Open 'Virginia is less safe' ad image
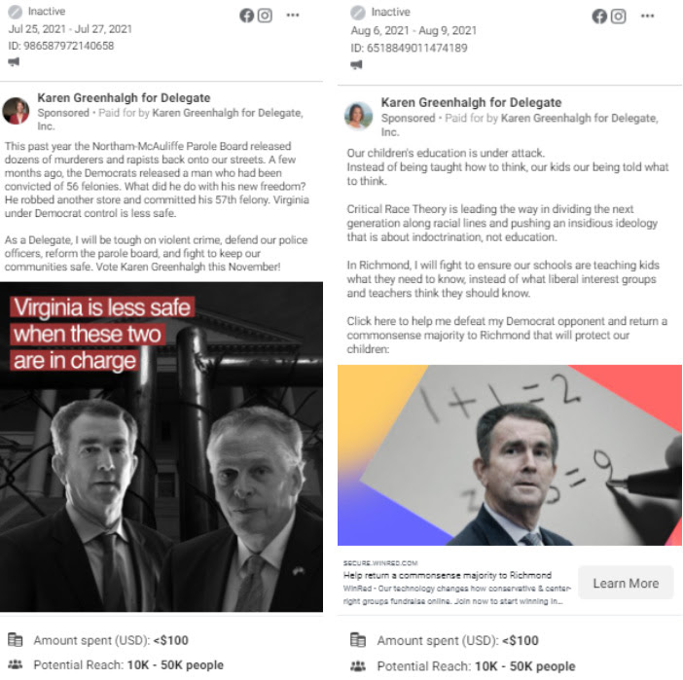Screen dimensions: 683x680 162,447
